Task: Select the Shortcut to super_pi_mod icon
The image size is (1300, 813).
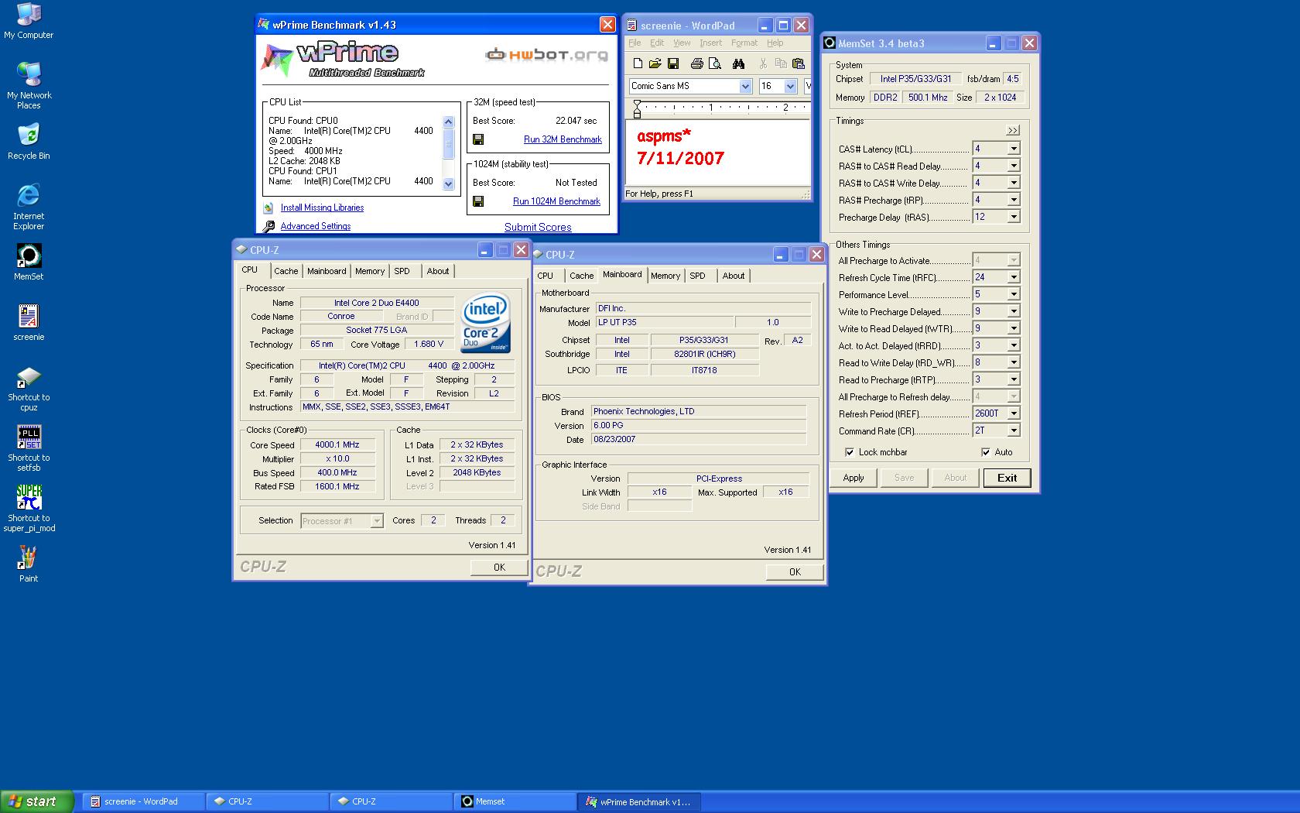Action: click(29, 509)
